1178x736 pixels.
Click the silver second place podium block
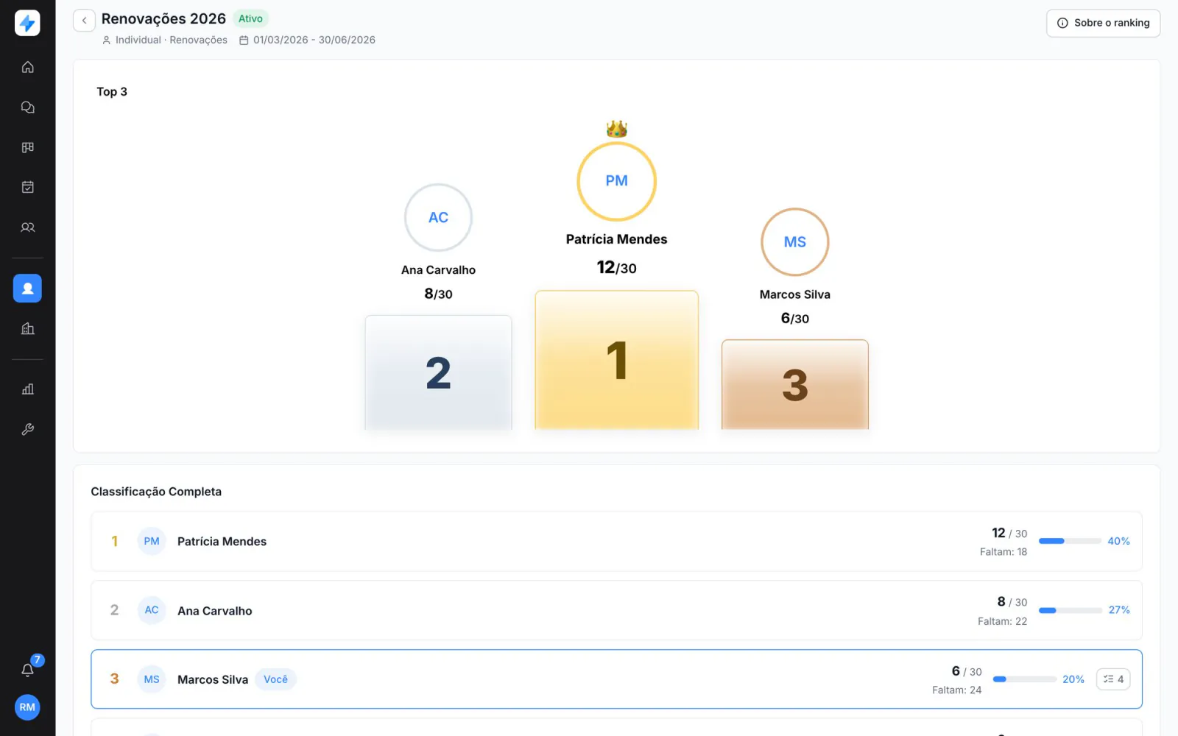(438, 372)
